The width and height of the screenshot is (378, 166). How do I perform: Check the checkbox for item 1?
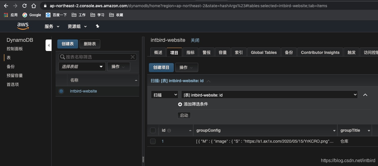[153, 141]
